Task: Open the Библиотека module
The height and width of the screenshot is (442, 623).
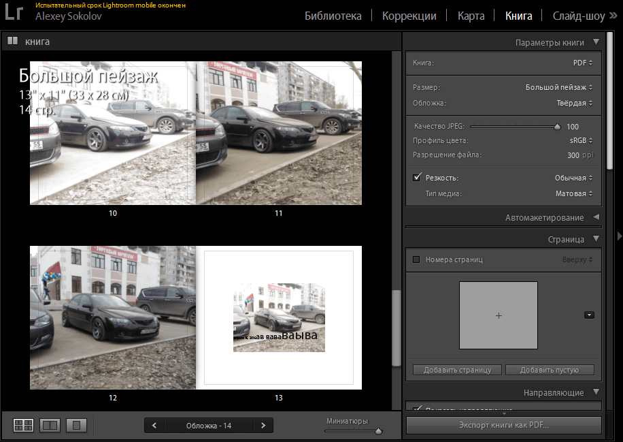Action: click(333, 16)
